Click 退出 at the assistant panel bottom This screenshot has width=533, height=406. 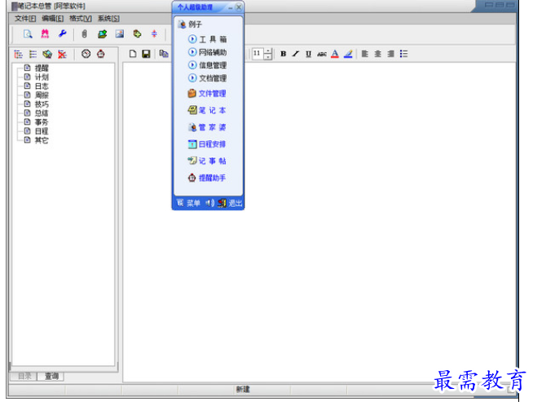(x=236, y=203)
